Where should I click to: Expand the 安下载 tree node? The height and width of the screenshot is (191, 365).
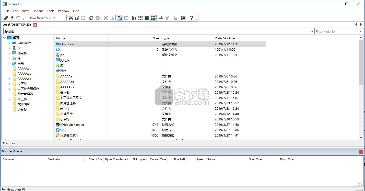(x=9, y=84)
